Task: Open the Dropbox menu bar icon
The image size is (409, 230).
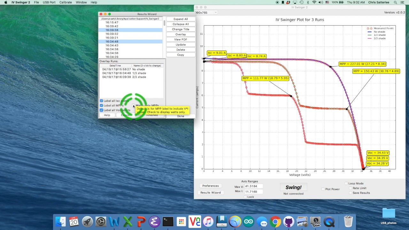Action: (x=289, y=2)
